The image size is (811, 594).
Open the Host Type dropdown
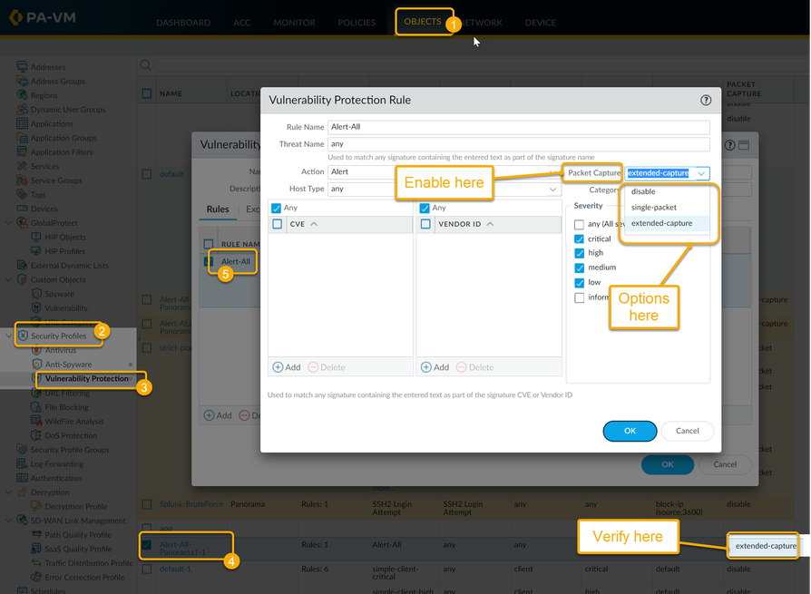pos(552,190)
